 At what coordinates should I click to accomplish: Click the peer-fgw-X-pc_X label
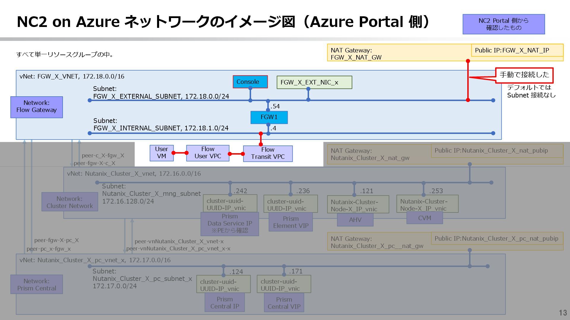coord(56,240)
